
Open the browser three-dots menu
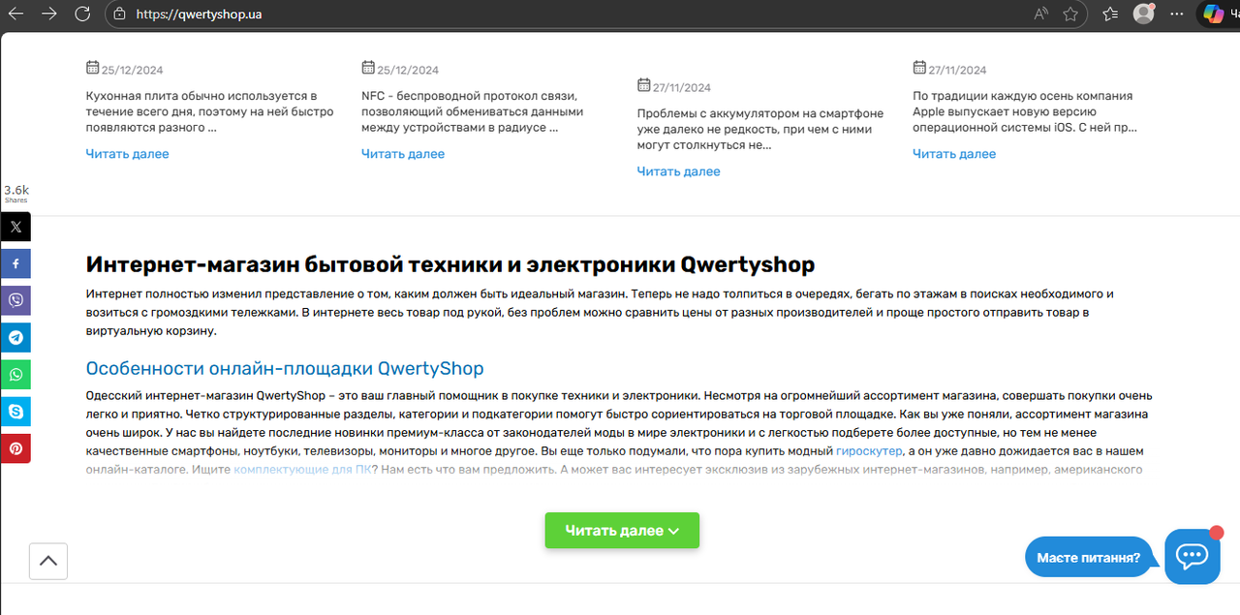click(1177, 14)
